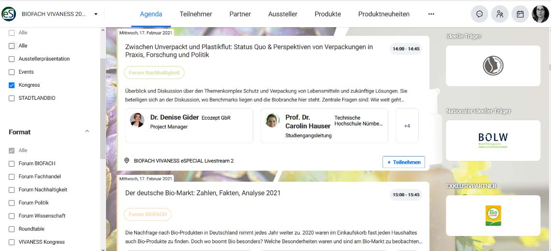Viewport: 551px width, 251px height.
Task: Open the BIOFACH VIVANESS event dropdown
Action: (x=96, y=14)
